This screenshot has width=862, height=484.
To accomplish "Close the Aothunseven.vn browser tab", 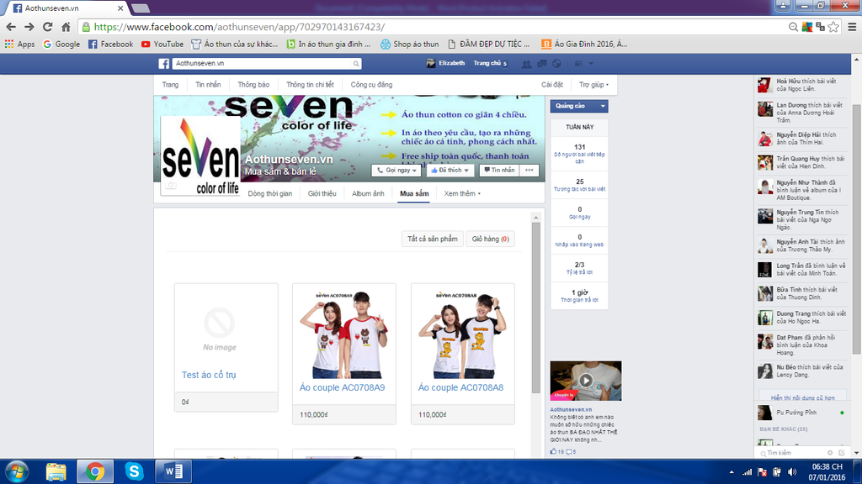I will (120, 8).
